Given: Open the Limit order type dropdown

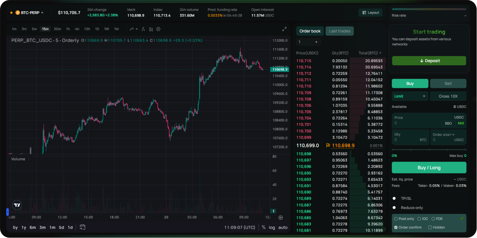Looking at the screenshot, I should click(x=410, y=96).
